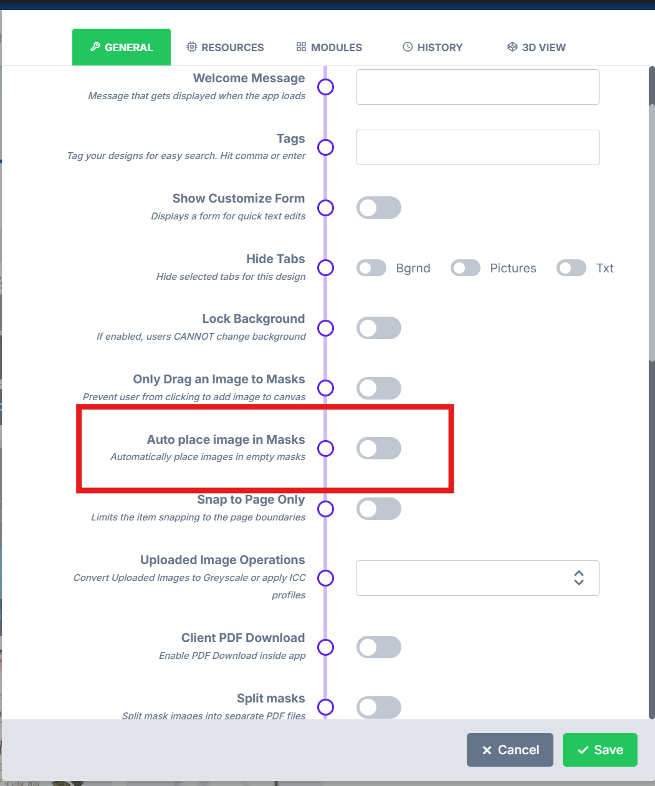The height and width of the screenshot is (786, 655).
Task: Click the checkmark icon on Save button
Action: point(583,750)
